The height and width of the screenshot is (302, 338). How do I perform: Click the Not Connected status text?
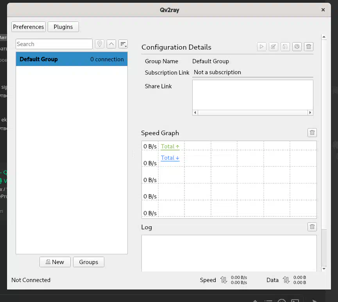tap(31, 280)
